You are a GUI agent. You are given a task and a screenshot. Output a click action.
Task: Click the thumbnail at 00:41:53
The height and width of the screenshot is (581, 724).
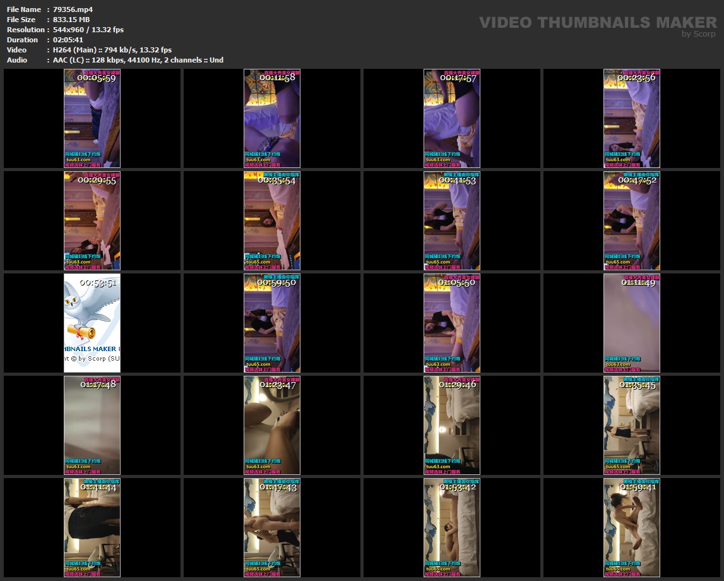[x=452, y=221]
